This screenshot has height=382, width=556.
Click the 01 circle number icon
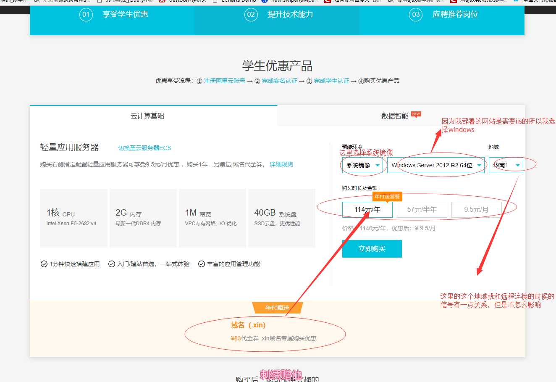click(x=86, y=15)
